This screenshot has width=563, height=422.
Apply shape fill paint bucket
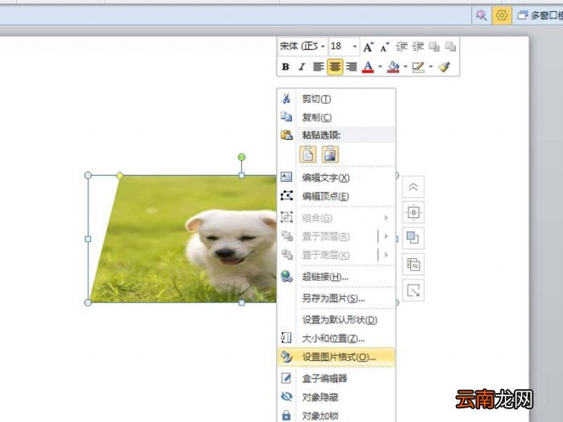tap(393, 67)
